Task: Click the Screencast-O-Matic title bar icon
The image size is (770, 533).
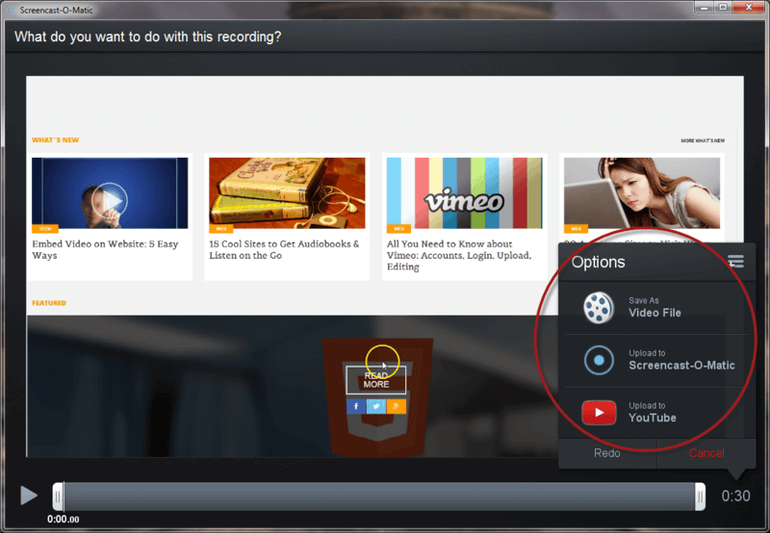Action: [11, 10]
